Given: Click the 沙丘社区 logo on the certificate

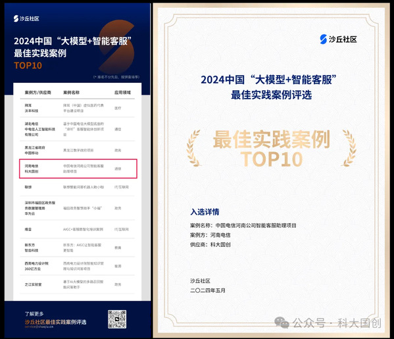Looking at the screenshot, I should coord(338,39).
